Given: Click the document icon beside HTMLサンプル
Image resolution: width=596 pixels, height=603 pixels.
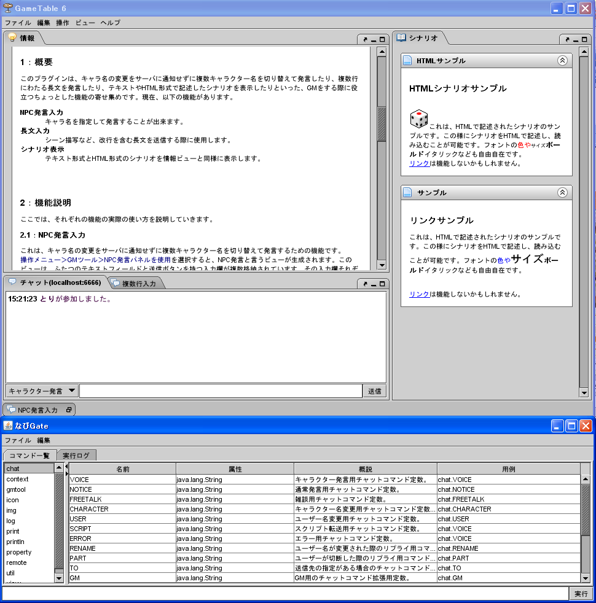Looking at the screenshot, I should 407,60.
